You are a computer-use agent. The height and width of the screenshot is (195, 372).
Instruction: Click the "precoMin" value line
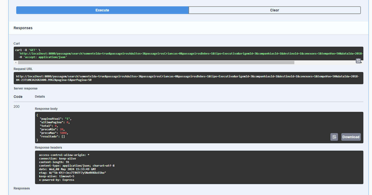click(52, 129)
